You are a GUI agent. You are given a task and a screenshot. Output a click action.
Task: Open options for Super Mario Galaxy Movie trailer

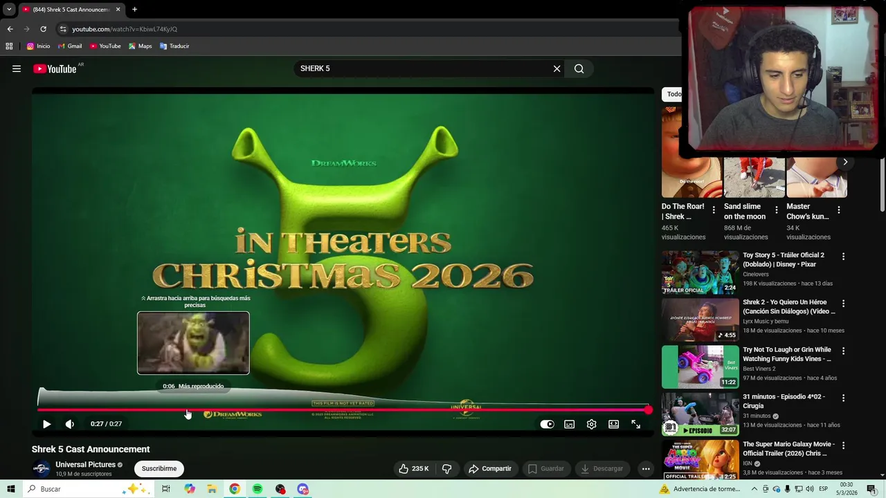[x=843, y=445]
